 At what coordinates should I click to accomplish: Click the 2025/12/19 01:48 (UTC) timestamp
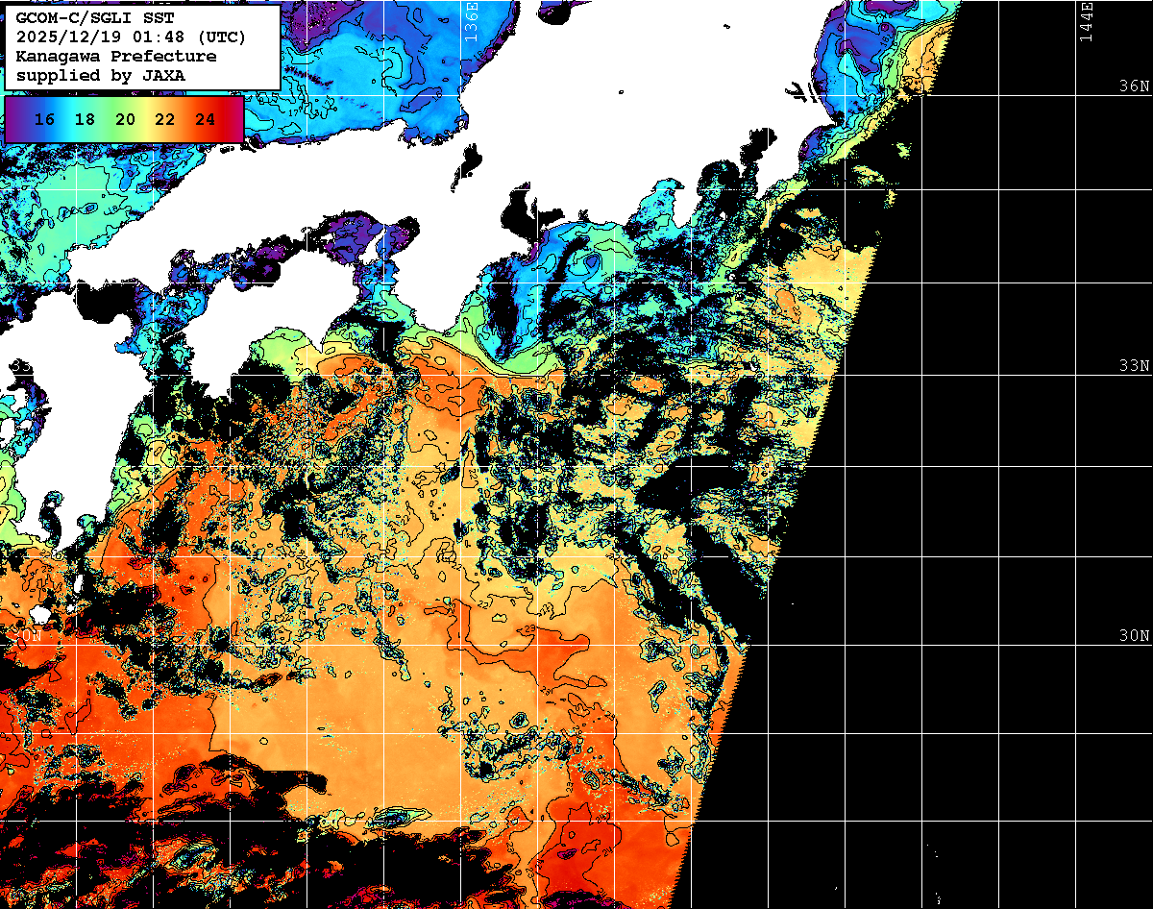click(131, 37)
